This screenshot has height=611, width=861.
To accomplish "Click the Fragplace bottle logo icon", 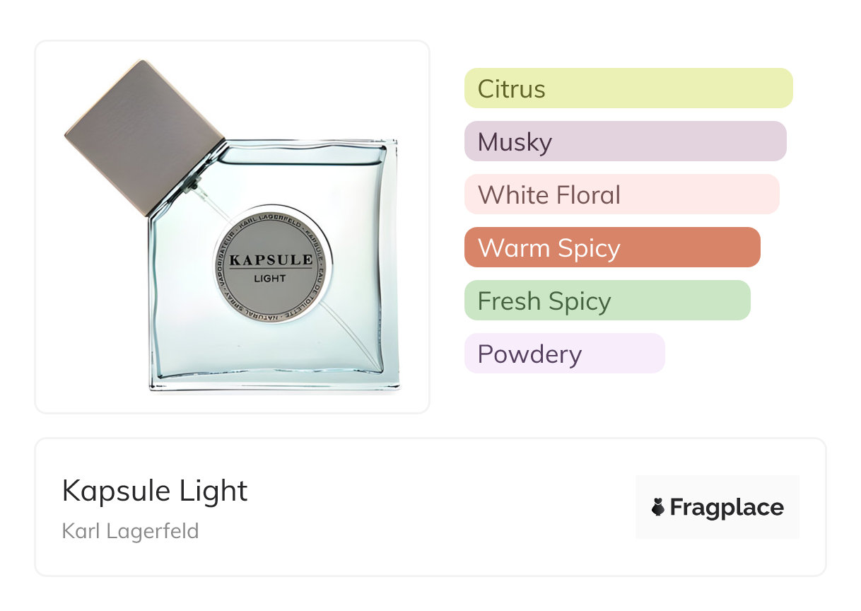I will (658, 507).
